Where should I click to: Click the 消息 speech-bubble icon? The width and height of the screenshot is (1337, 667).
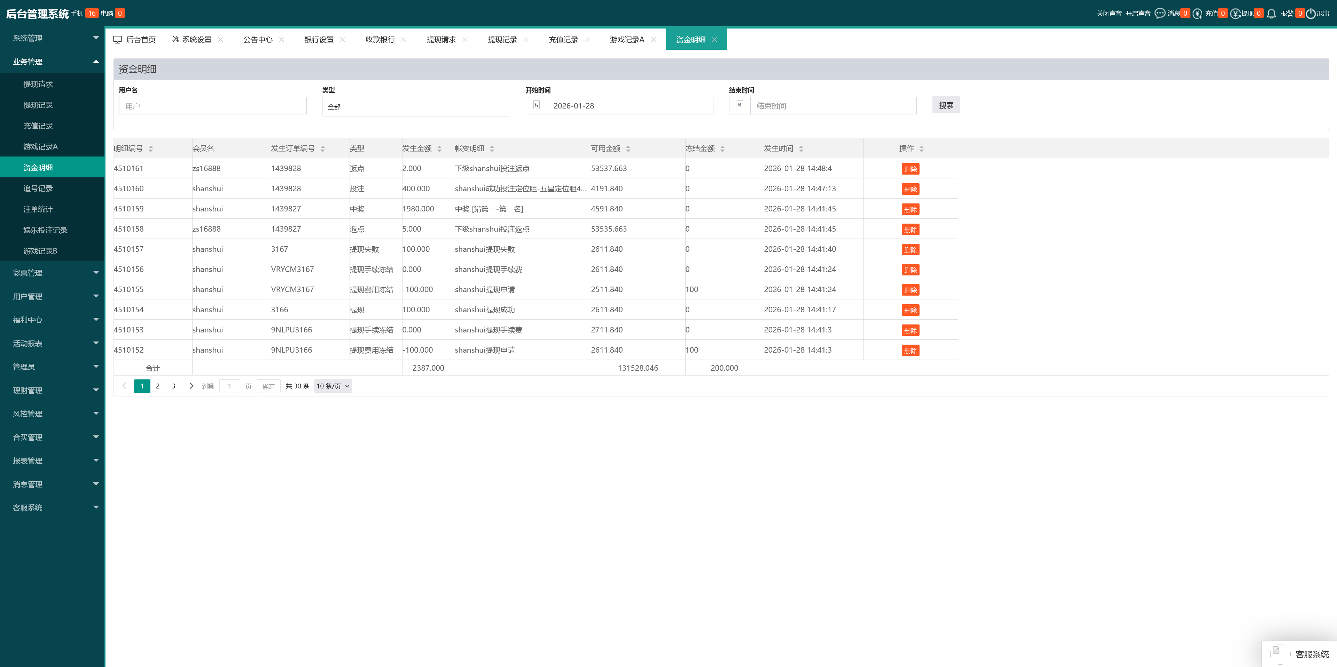1159,14
